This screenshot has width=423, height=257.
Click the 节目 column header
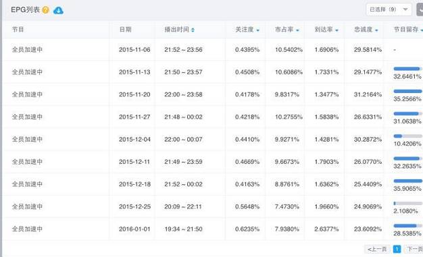tap(18, 30)
